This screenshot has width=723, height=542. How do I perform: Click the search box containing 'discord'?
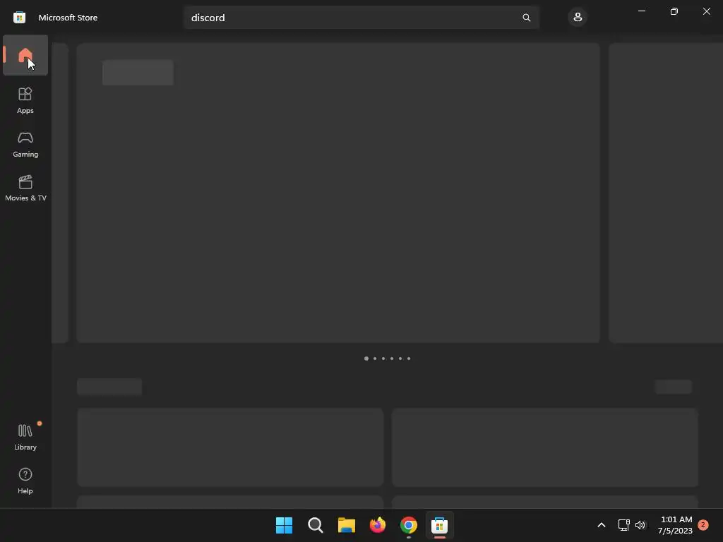[x=361, y=18]
